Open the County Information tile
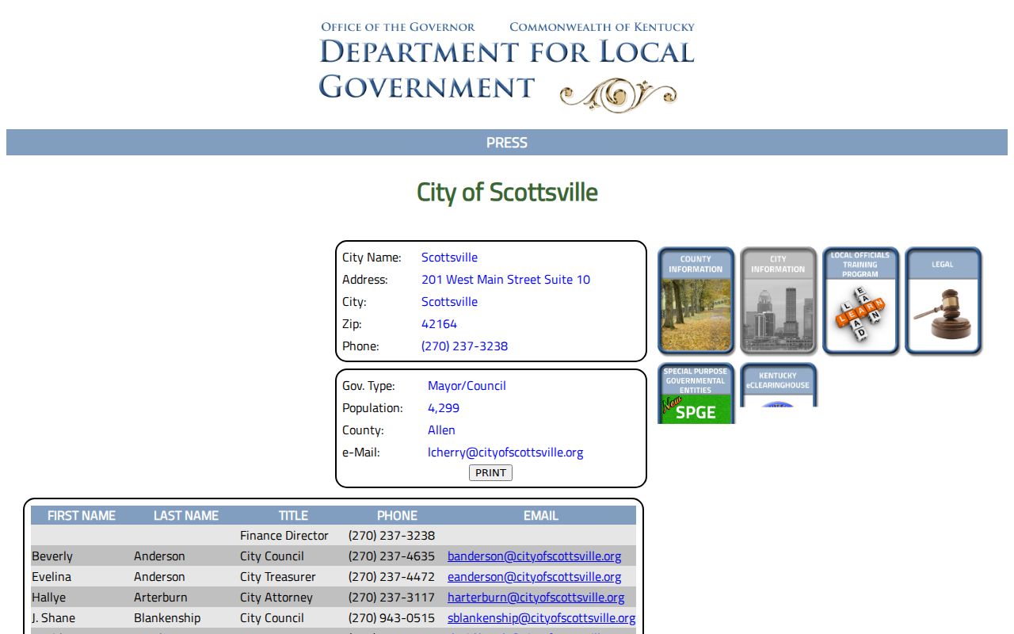 pos(696,300)
